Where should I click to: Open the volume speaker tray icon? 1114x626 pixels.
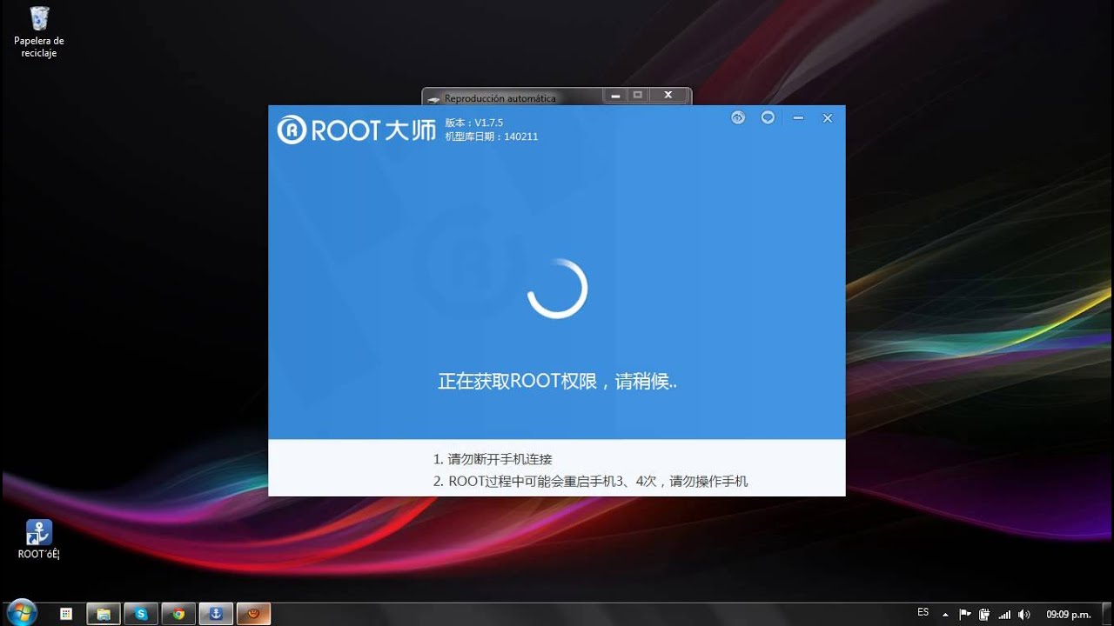(1024, 614)
